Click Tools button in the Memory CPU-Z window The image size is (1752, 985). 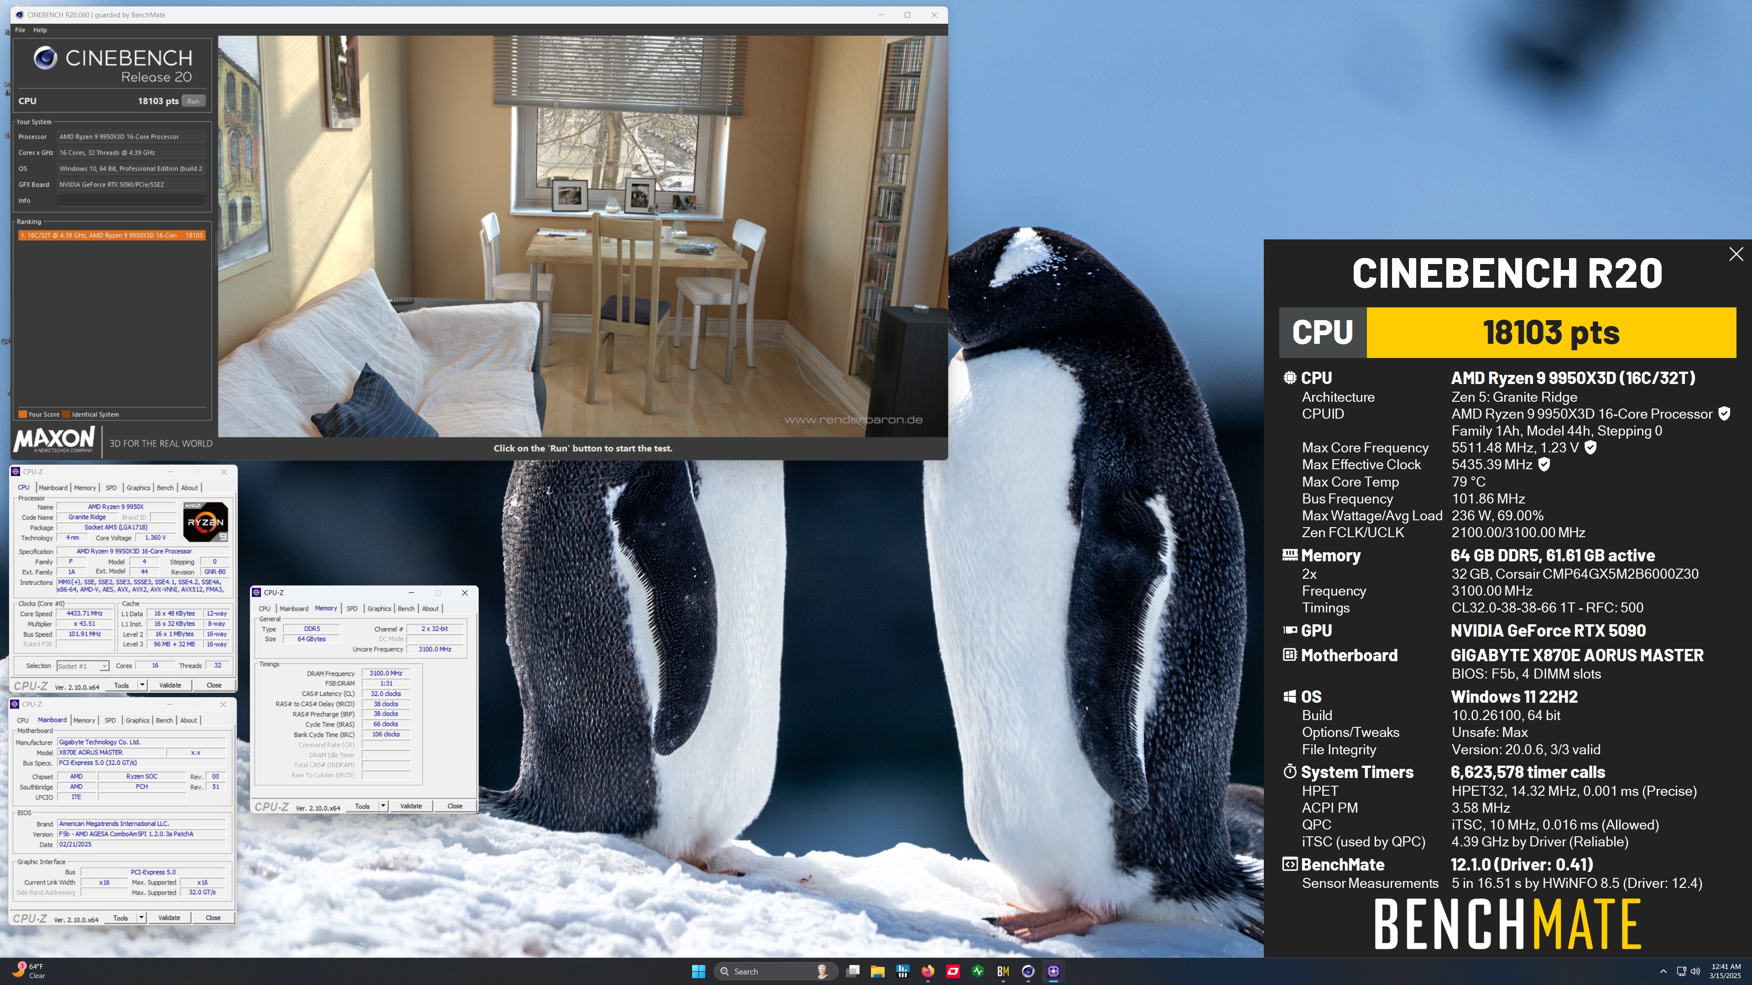[363, 805]
